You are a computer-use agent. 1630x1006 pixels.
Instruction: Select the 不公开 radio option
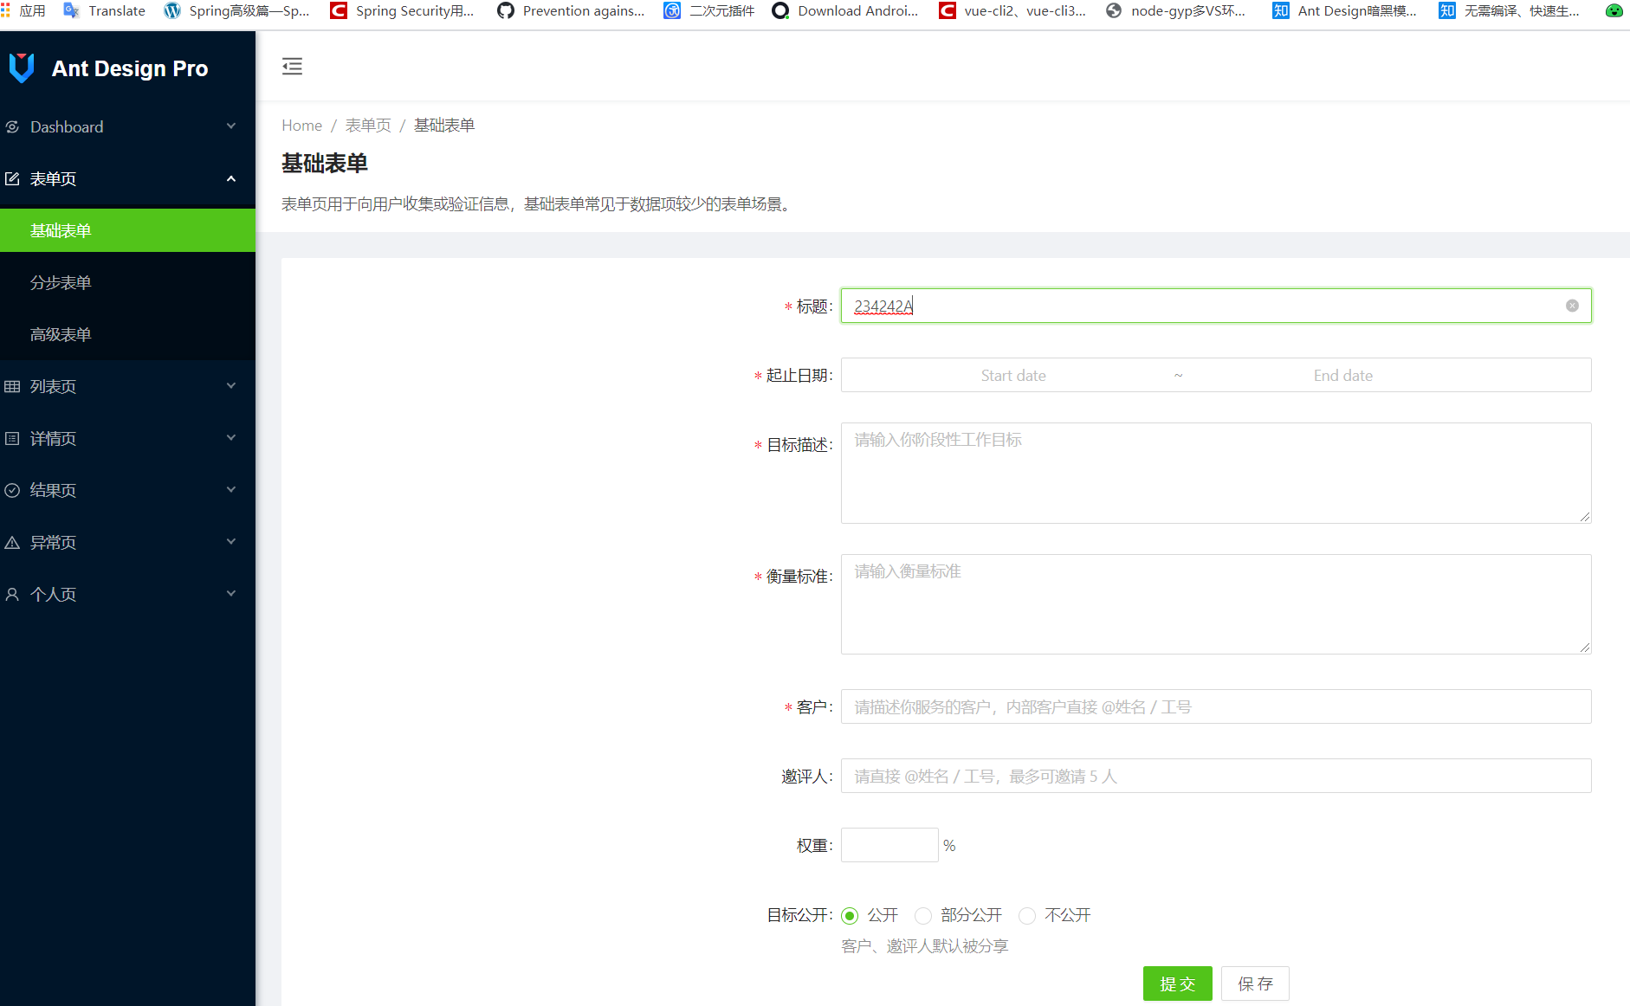click(x=1027, y=915)
